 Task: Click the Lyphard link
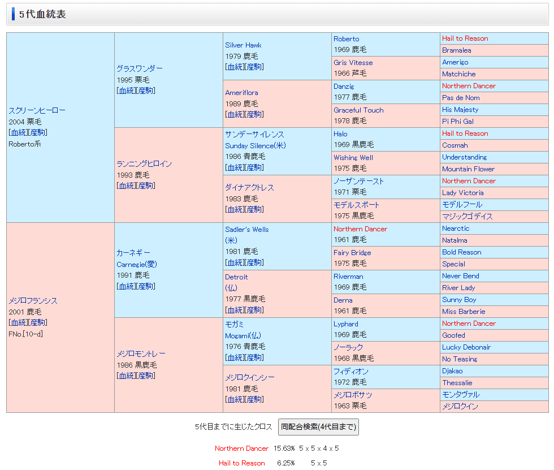(x=345, y=324)
